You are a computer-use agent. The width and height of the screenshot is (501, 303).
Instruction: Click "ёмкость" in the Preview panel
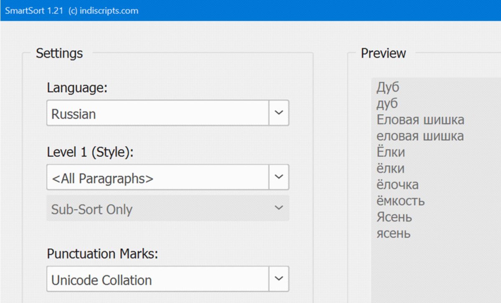pos(399,201)
